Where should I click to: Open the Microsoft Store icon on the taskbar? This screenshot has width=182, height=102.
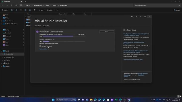pyautogui.click(x=108, y=100)
